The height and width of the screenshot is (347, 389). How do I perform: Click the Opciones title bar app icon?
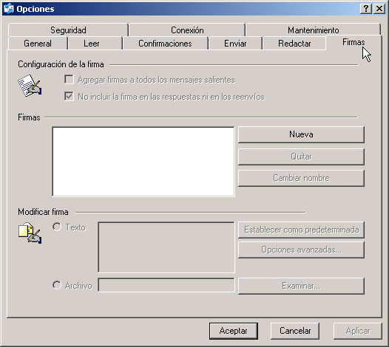[8, 9]
